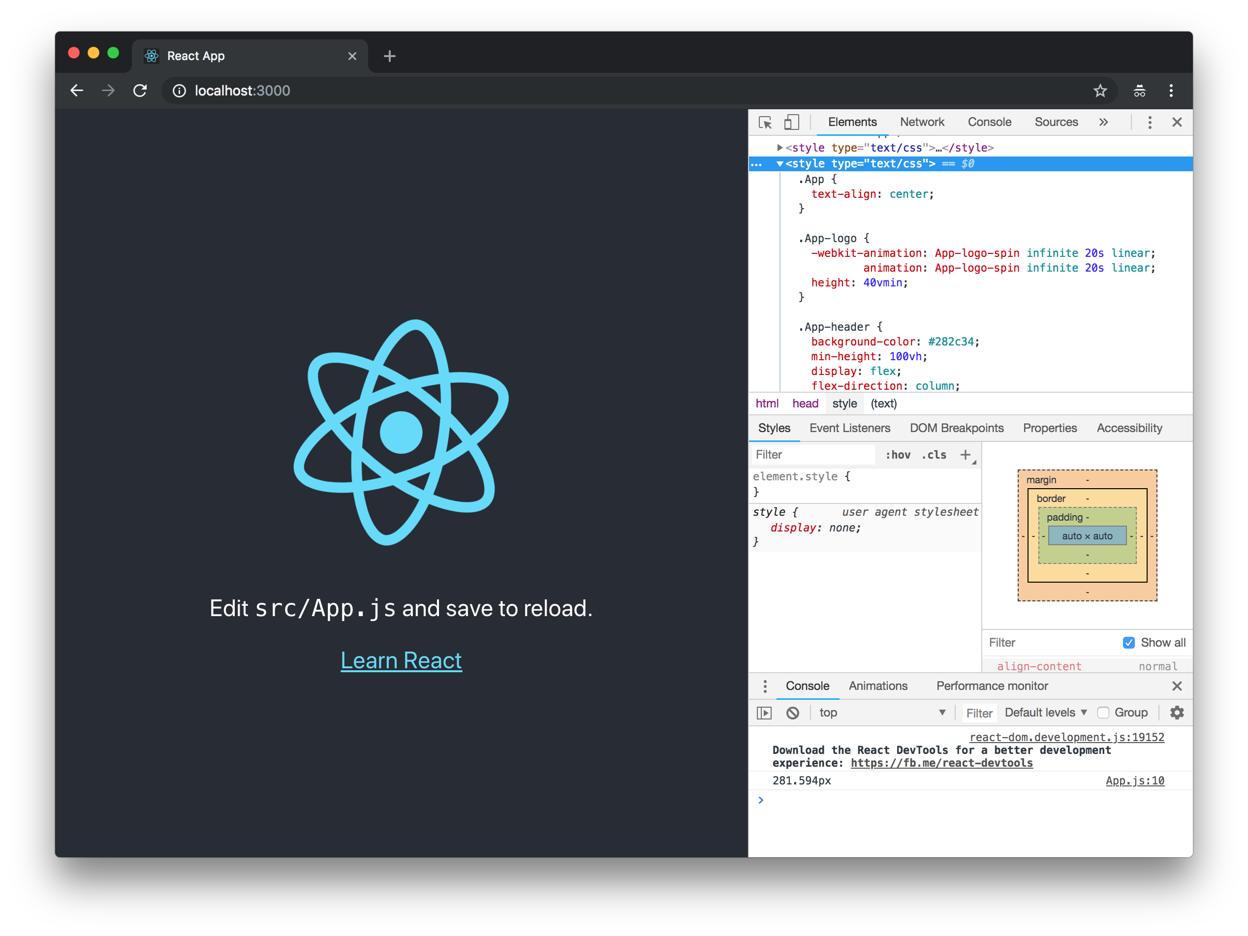The width and height of the screenshot is (1248, 936).
Task: Focus the Styles pane Filter field
Action: 813,455
